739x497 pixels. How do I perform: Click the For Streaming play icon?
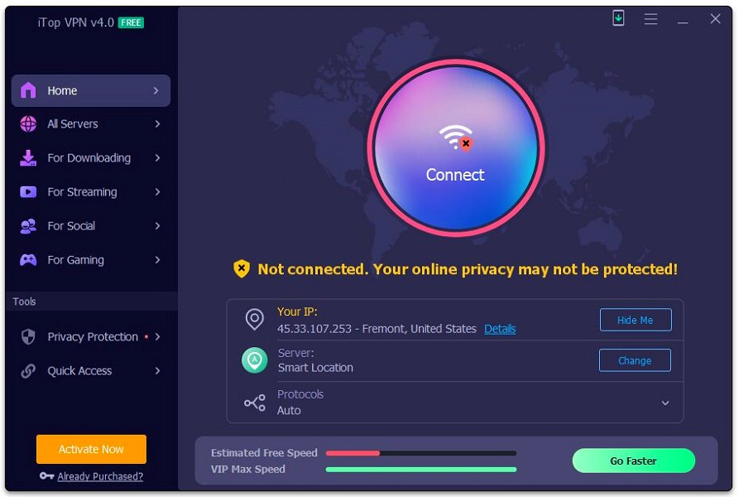click(28, 192)
